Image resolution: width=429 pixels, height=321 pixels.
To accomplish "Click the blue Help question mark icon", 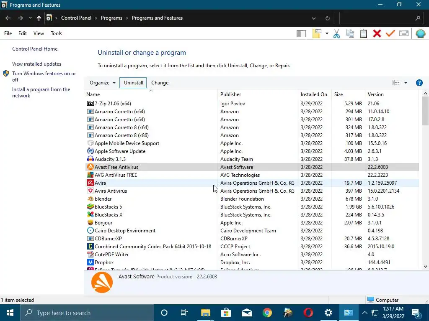I will click(x=419, y=83).
